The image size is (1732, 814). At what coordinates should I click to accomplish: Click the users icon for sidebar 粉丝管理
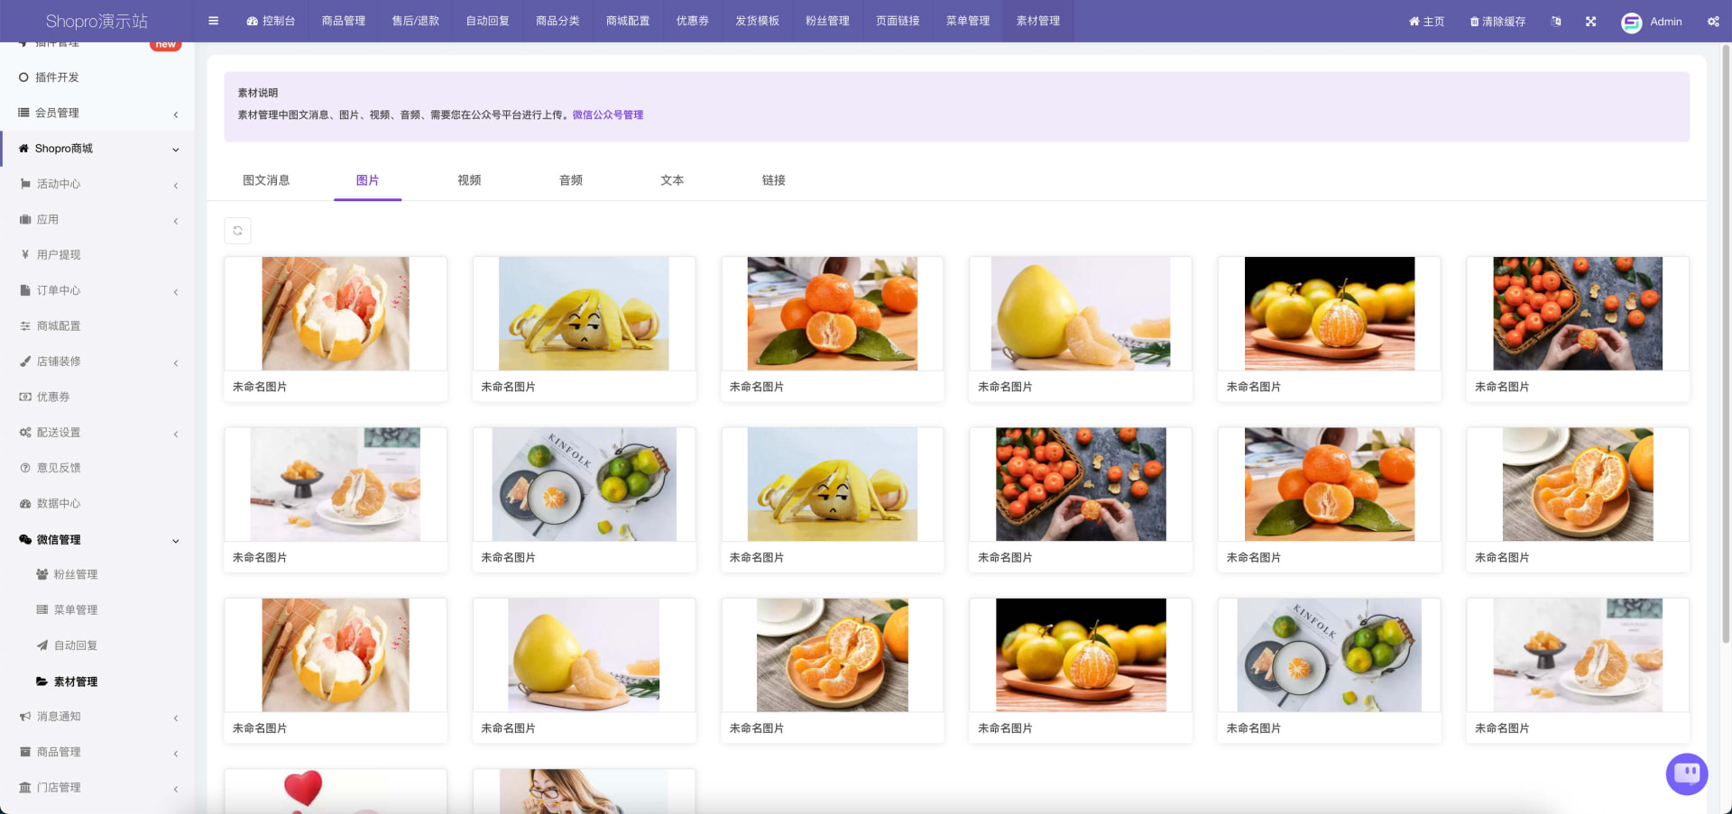42,574
